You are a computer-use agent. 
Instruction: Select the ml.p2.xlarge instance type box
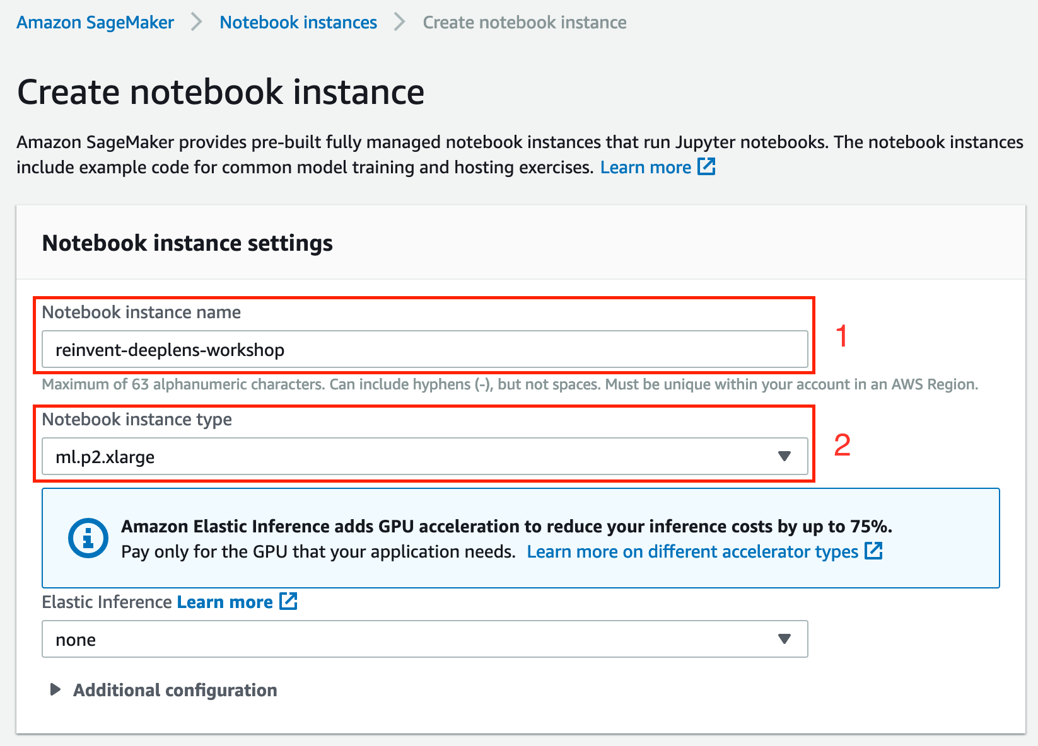pyautogui.click(x=425, y=456)
